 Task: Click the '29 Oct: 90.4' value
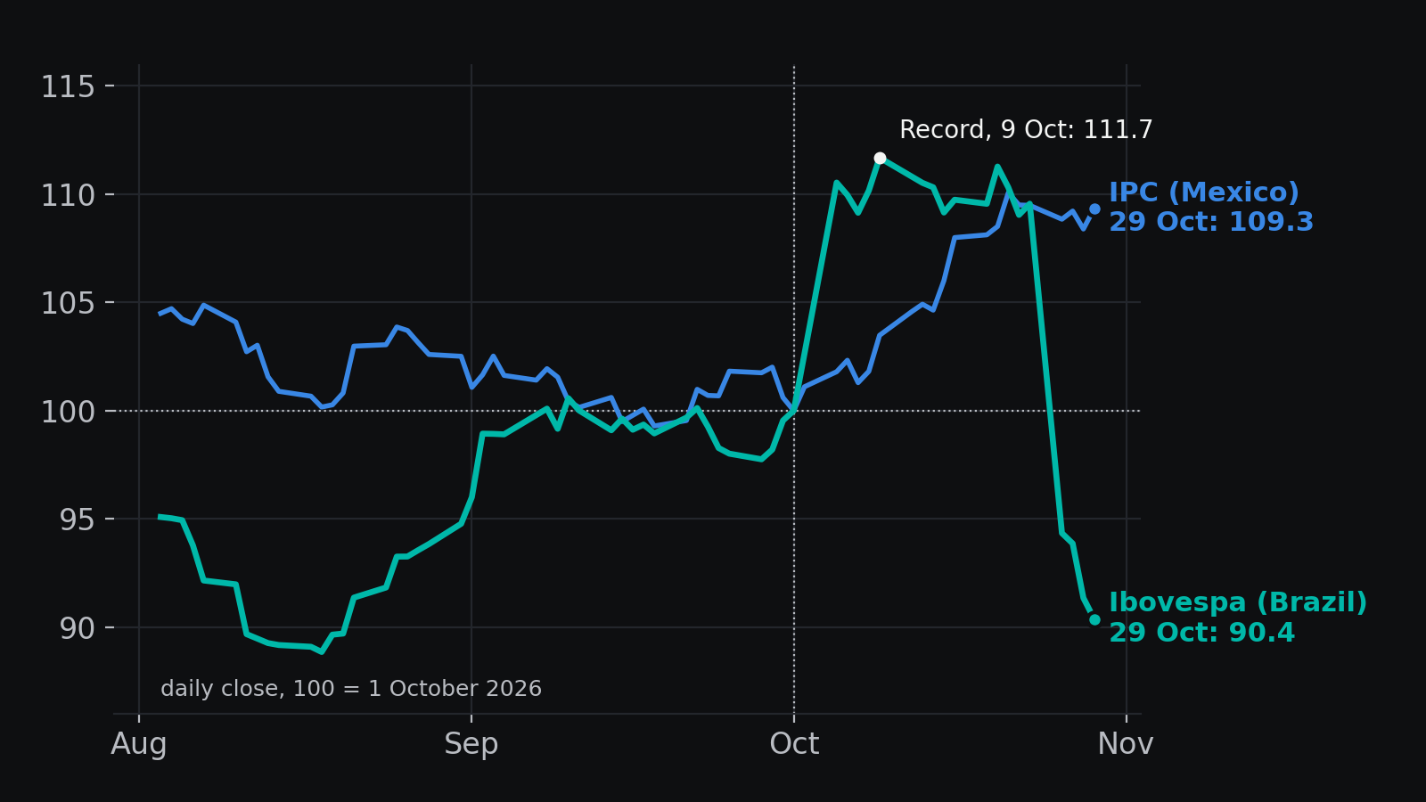pos(1201,633)
